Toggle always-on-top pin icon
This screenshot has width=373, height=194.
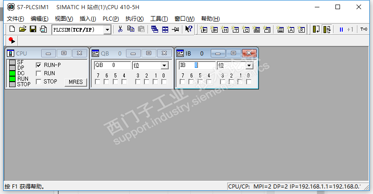click(176, 29)
